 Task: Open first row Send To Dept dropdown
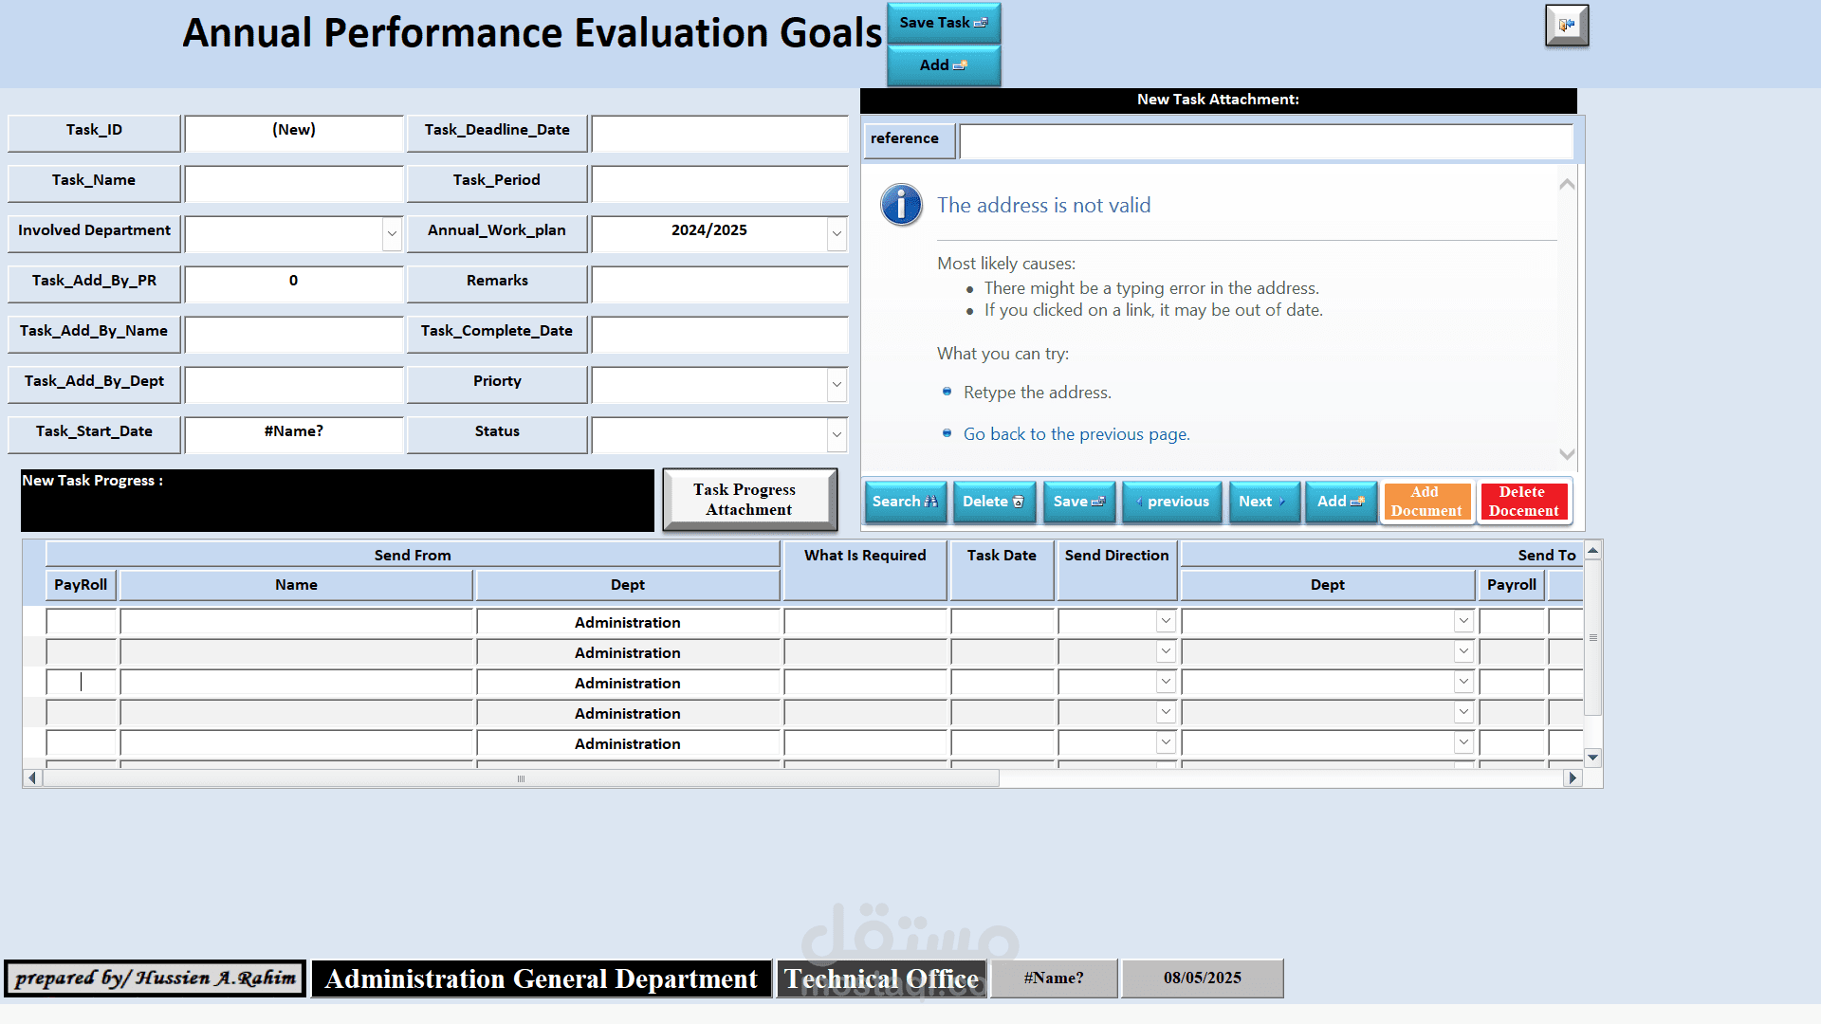pyautogui.click(x=1463, y=621)
